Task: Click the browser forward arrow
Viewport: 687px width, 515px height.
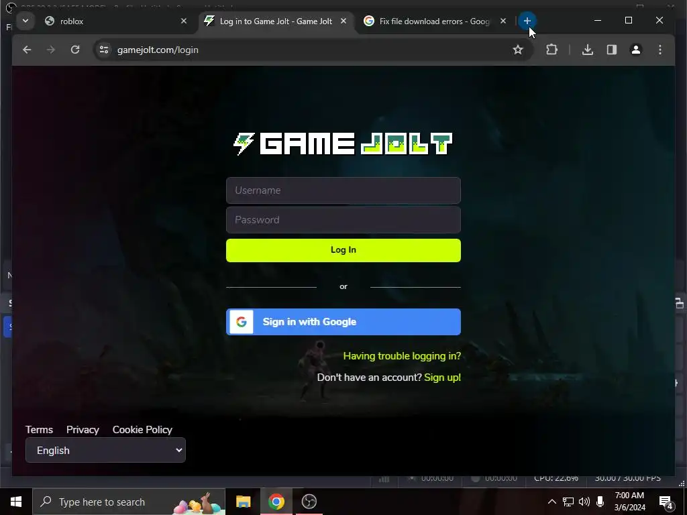Action: [x=51, y=50]
